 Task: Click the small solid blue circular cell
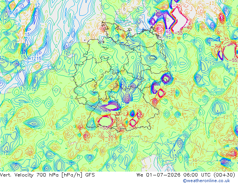(x=132, y=113)
